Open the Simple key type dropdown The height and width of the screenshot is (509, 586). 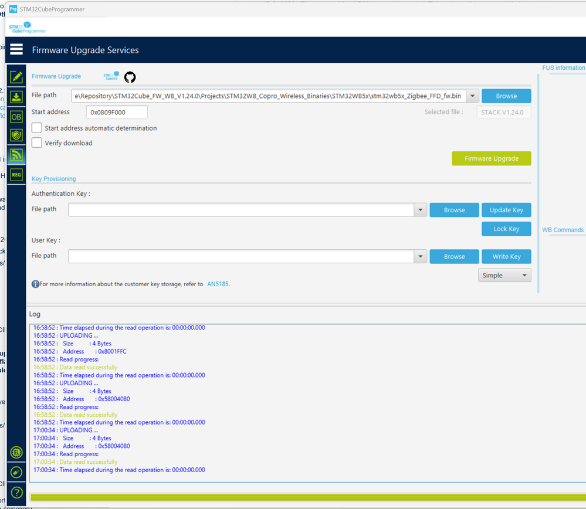pyautogui.click(x=504, y=276)
